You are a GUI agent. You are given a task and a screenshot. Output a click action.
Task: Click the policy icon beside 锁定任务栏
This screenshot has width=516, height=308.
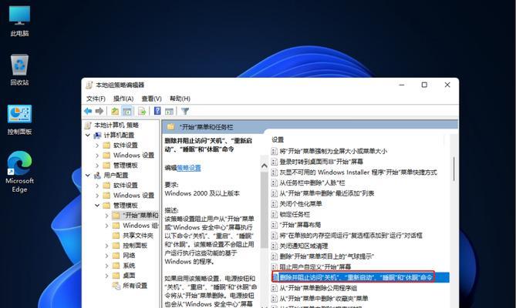tap(274, 214)
